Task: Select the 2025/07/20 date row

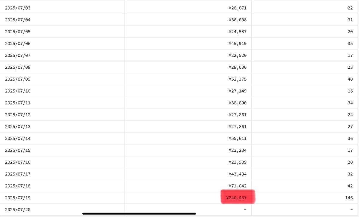Action: tap(180, 210)
